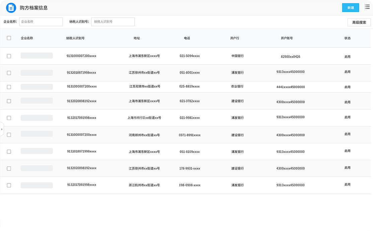Open the list menu icon beside 新建
Image resolution: width=373 pixels, height=231 pixels.
(367, 7)
